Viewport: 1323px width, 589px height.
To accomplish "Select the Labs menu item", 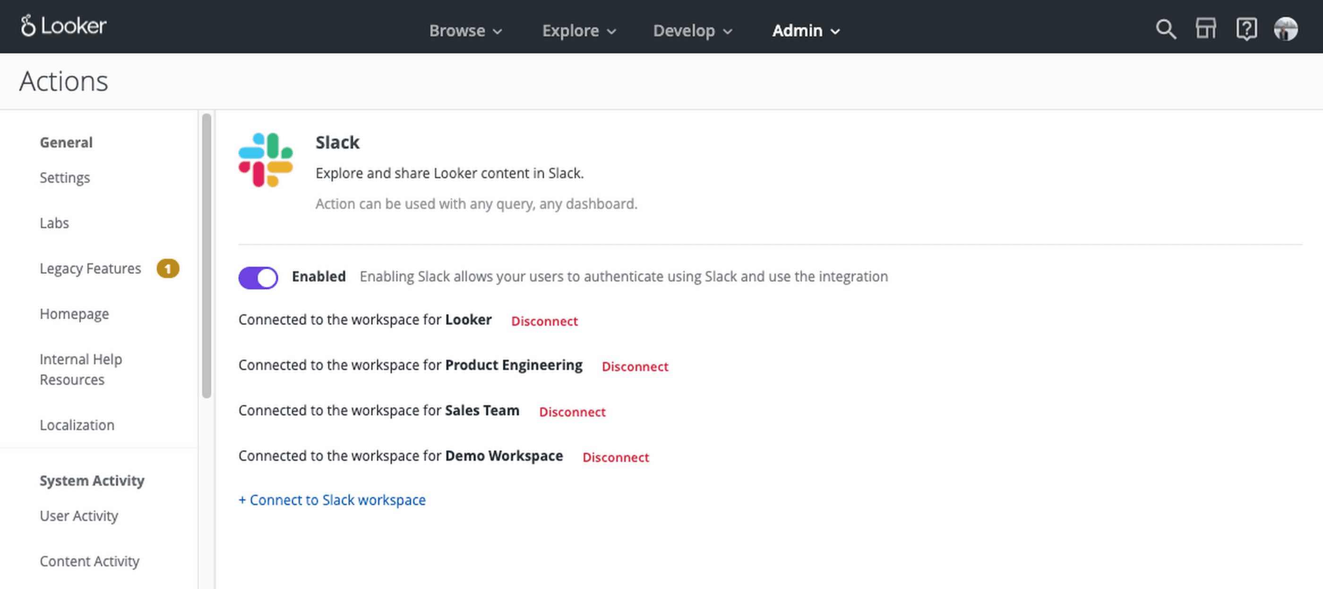I will [x=54, y=222].
